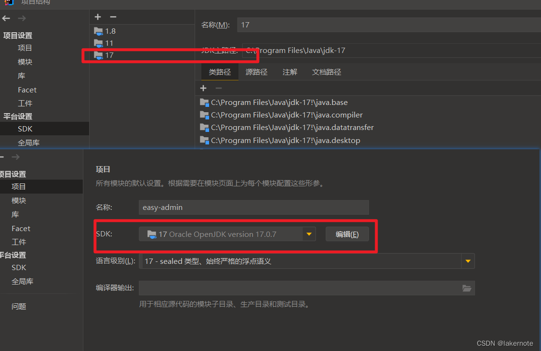Open 项目 in the upper window sidebar

coord(25,48)
